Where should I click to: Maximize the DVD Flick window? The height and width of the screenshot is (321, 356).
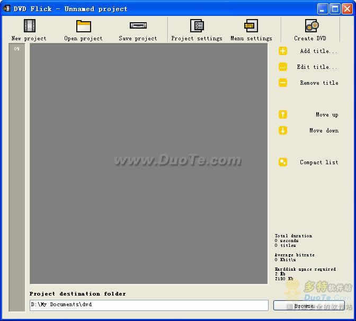(x=335, y=9)
